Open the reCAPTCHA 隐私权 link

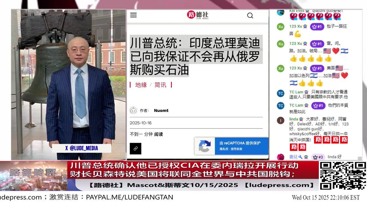(x=224, y=149)
